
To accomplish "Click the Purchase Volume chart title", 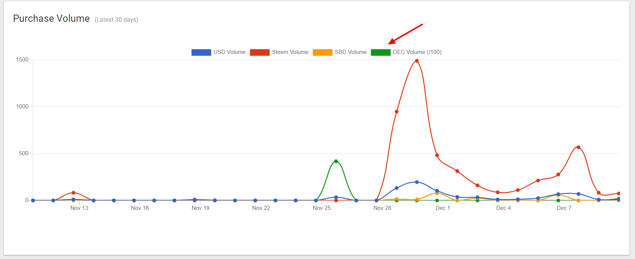I will coord(51,18).
